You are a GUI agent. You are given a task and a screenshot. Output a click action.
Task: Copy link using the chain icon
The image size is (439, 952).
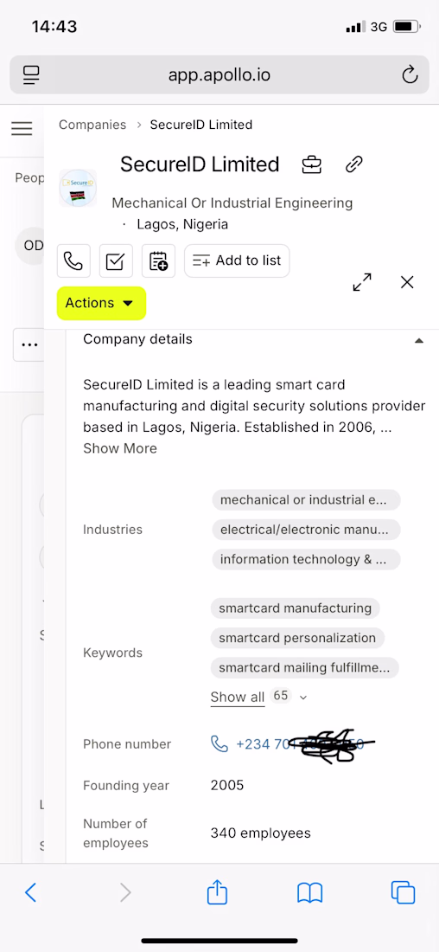point(354,164)
